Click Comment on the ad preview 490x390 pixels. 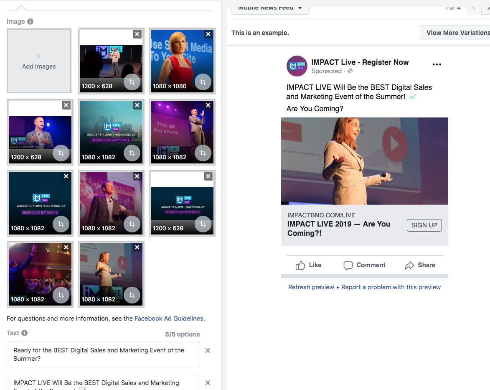[364, 265]
